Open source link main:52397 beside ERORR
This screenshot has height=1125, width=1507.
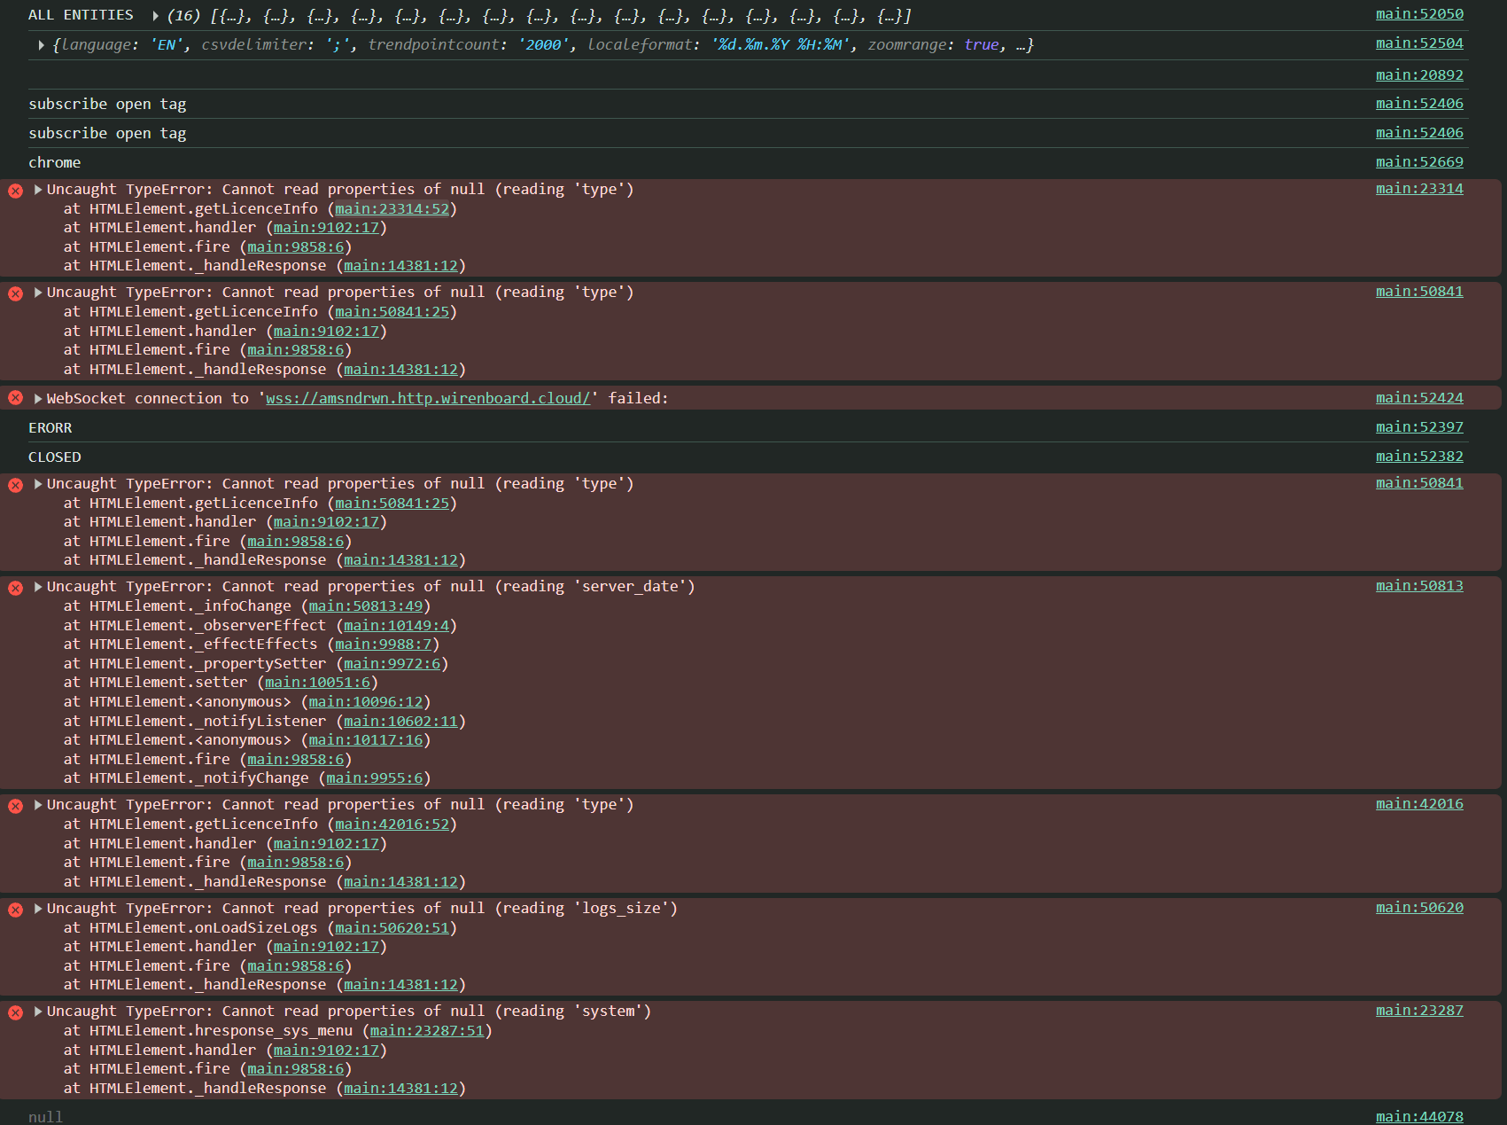1418,426
